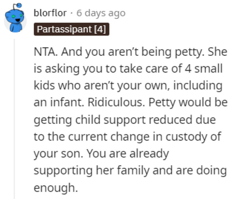Click the "[4]" number inside the flair

pos(100,30)
